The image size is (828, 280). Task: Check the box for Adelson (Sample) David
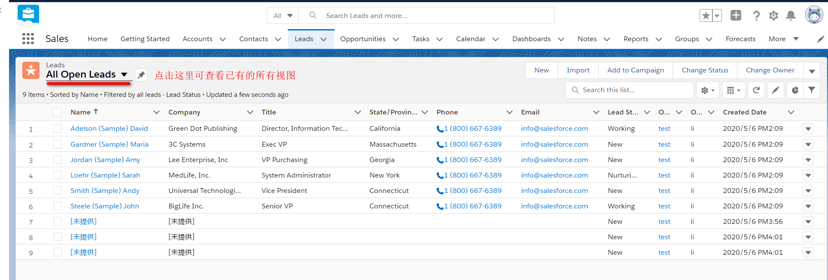coord(57,129)
